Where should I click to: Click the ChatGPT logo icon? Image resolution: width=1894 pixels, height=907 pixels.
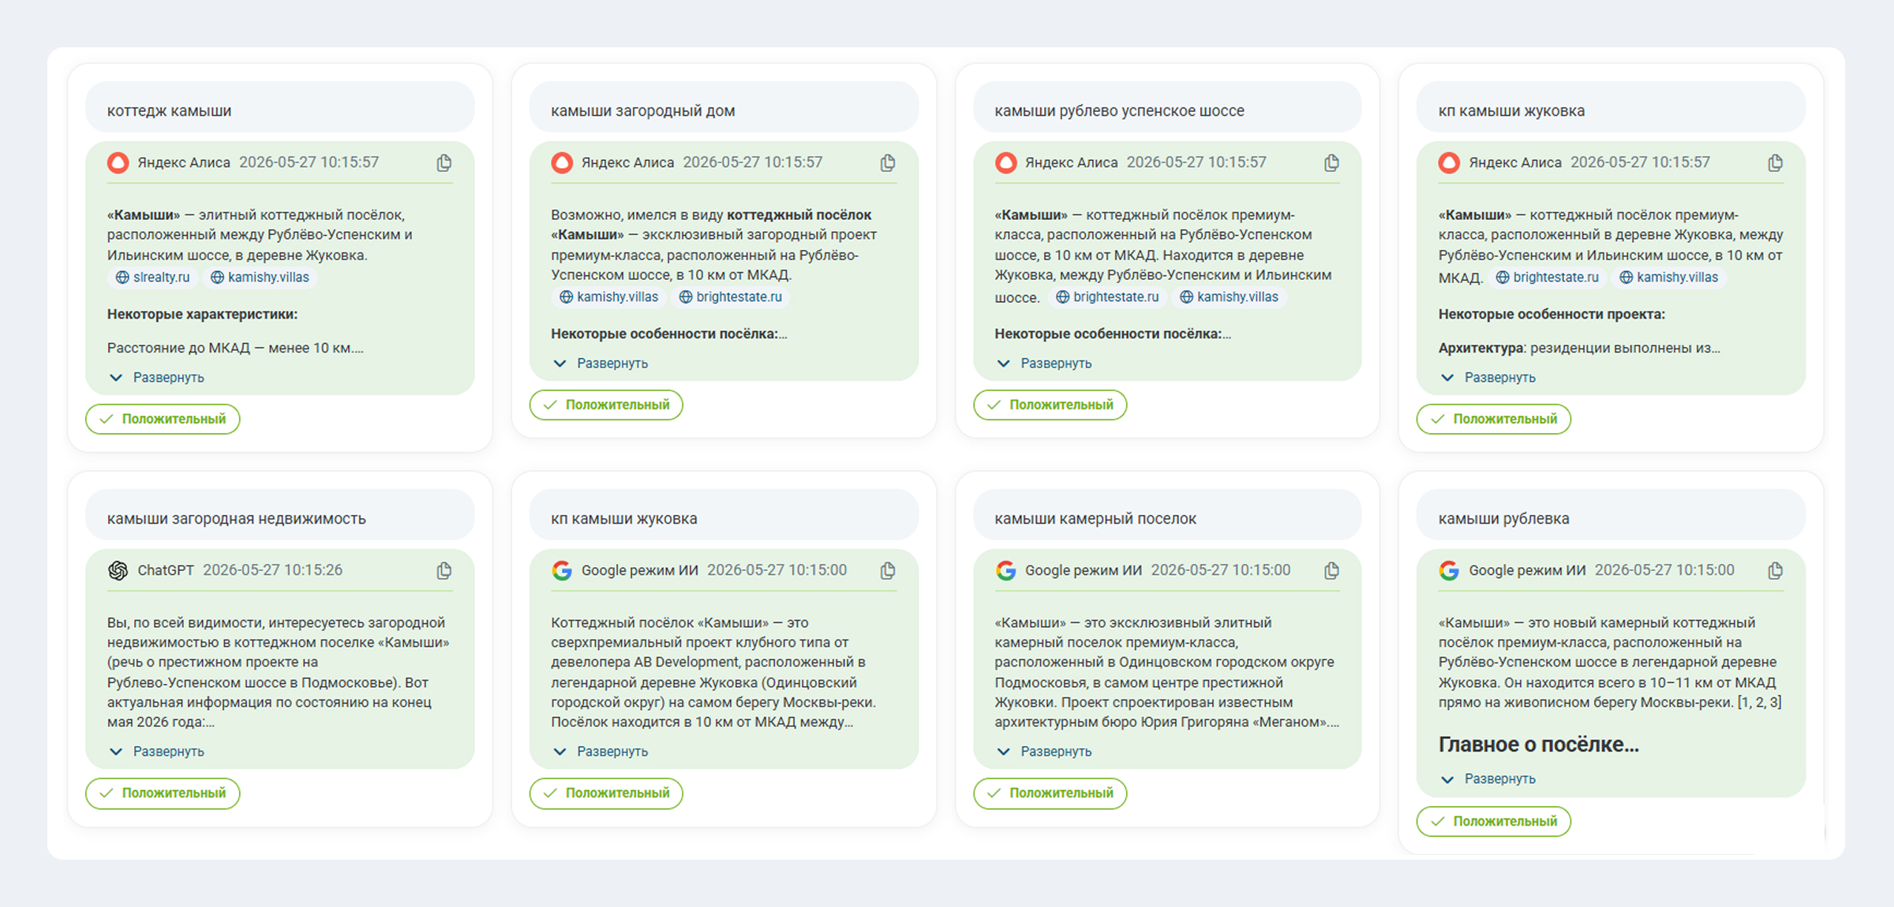118,570
